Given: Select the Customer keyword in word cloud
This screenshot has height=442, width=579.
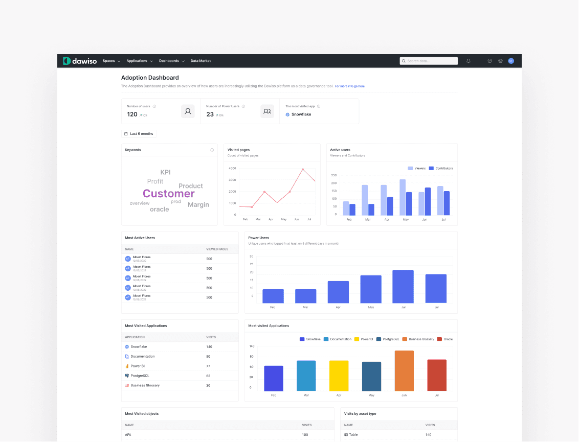Looking at the screenshot, I should 168,193.
